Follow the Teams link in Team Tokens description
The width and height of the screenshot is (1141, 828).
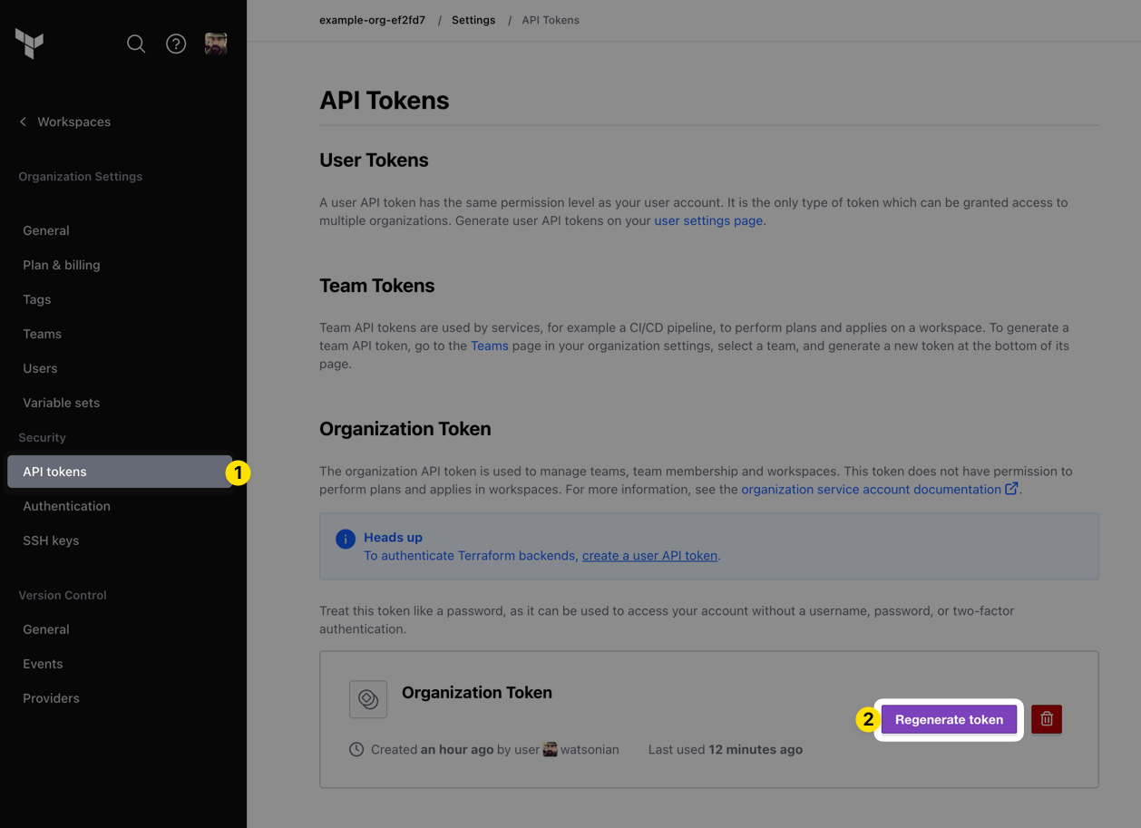pyautogui.click(x=490, y=346)
